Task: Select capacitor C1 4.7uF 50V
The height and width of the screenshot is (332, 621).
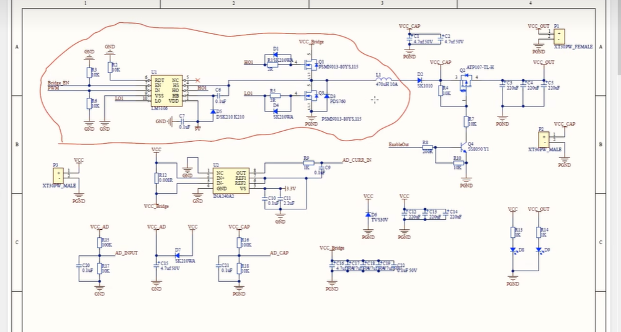Action: pos(409,38)
